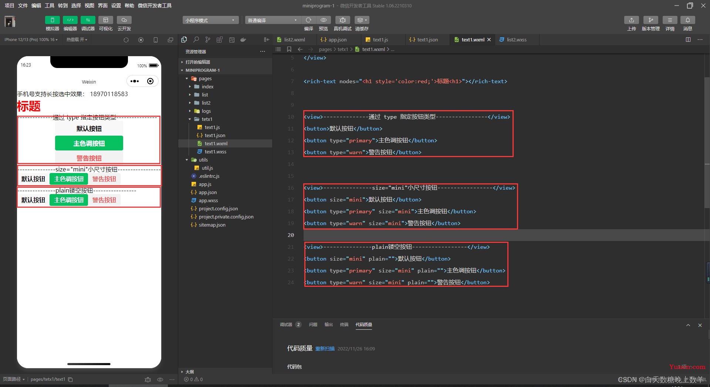Open the messages (消息) bell
Screen dimensions: 710x387
(x=687, y=20)
